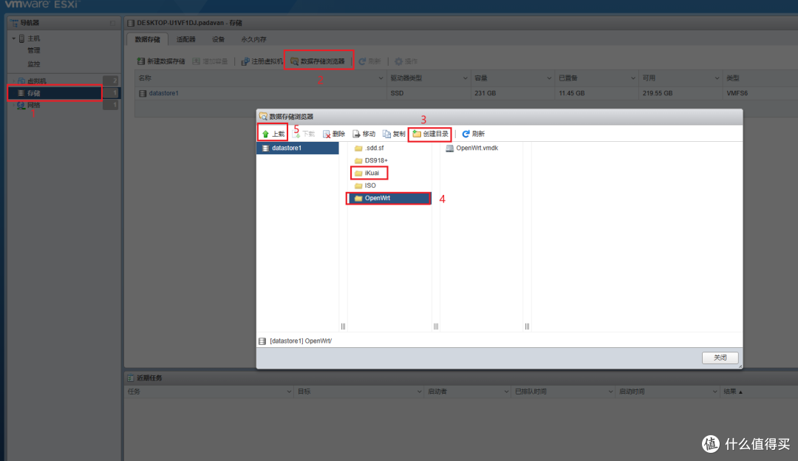Viewport: 798px width, 461px height.
Task: Switch to the 永久内存 tab
Action: tap(253, 39)
